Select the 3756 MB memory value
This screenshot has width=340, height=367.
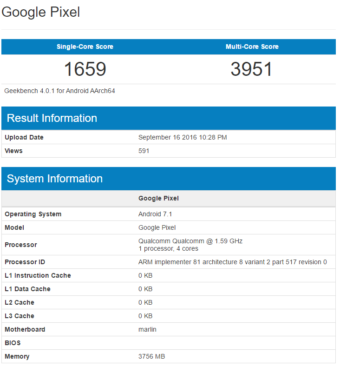tap(152, 356)
